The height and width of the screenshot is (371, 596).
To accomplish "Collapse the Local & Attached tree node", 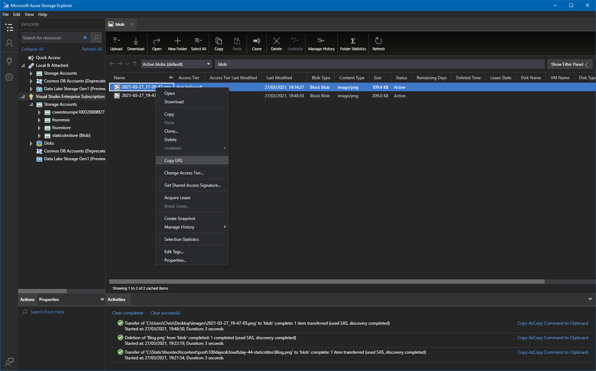I will click(x=23, y=65).
